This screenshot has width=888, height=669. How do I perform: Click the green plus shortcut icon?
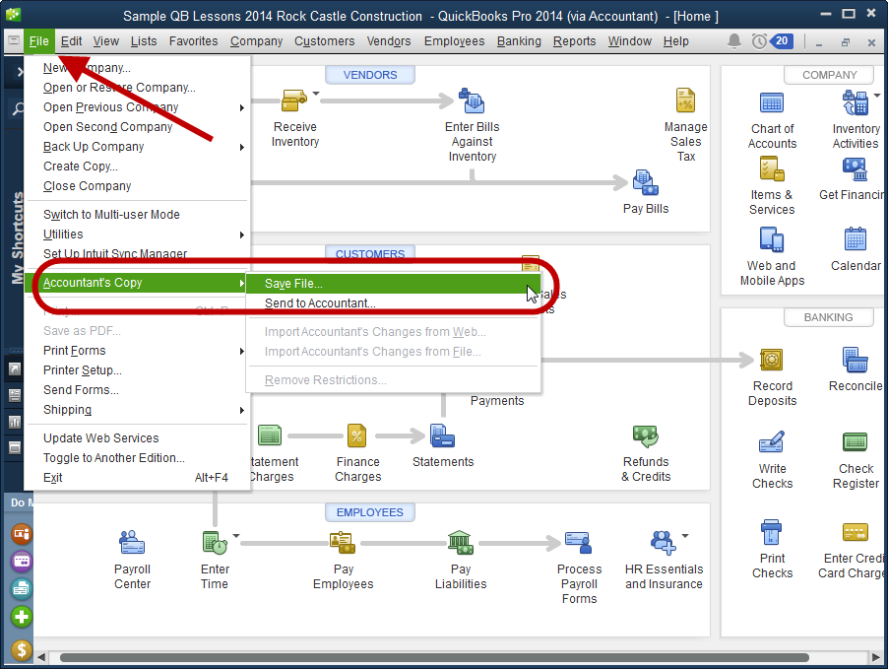[22, 617]
